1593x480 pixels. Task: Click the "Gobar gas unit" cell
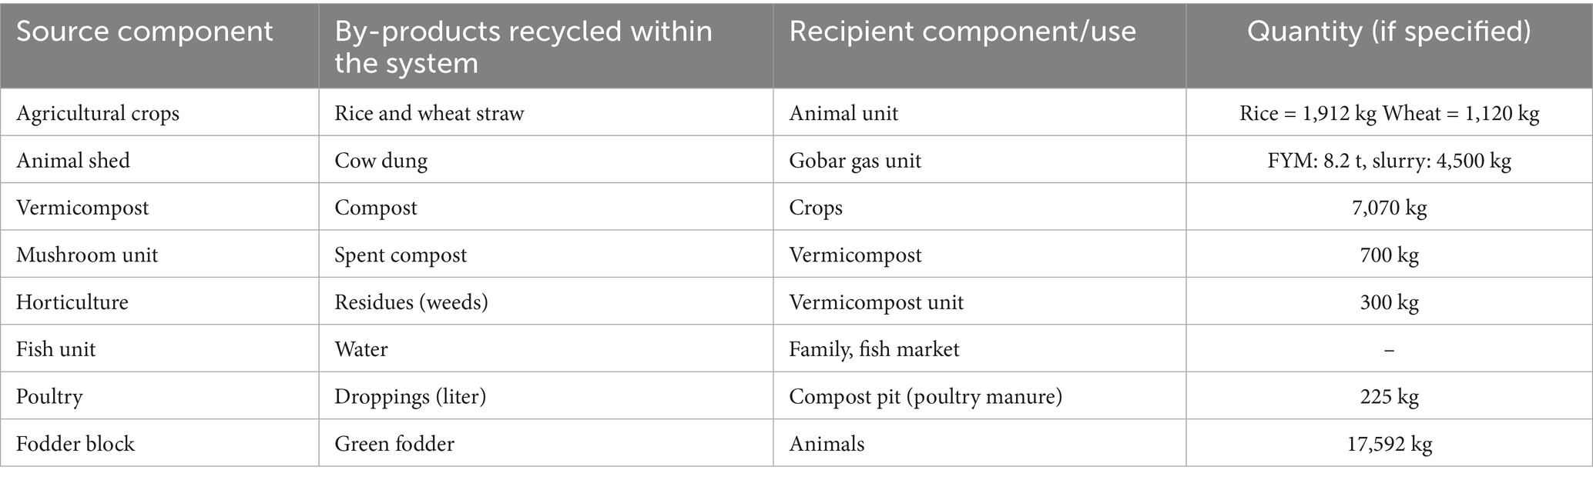[x=855, y=161]
